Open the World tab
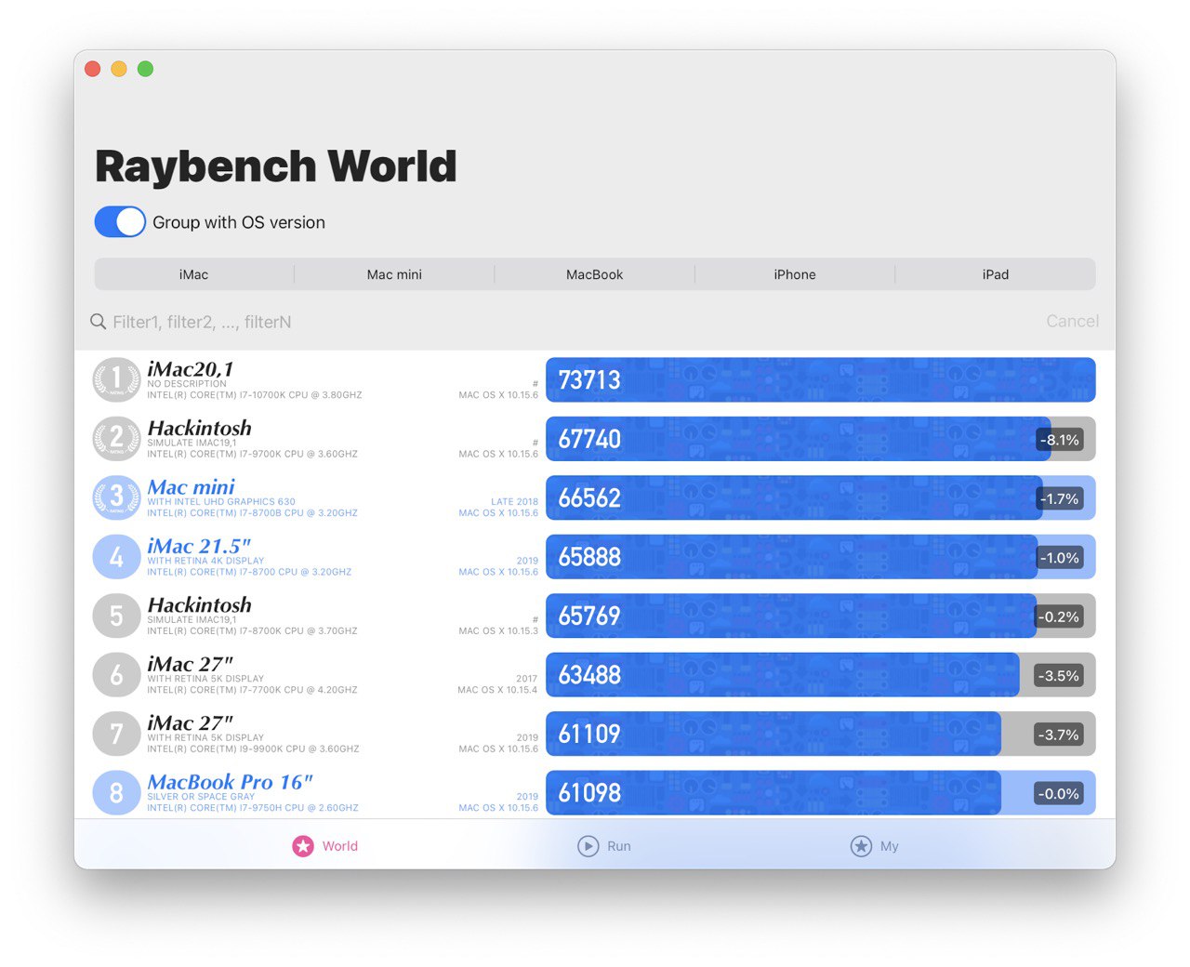The height and width of the screenshot is (967, 1190). point(325,846)
